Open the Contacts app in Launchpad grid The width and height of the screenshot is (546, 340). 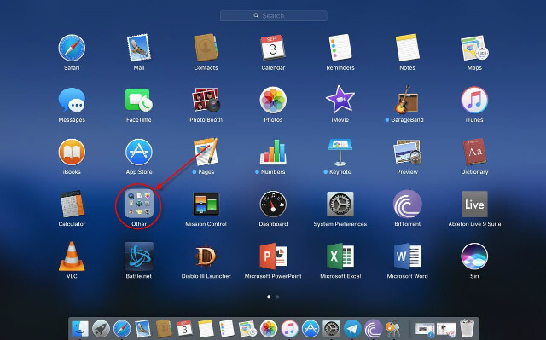click(x=206, y=48)
